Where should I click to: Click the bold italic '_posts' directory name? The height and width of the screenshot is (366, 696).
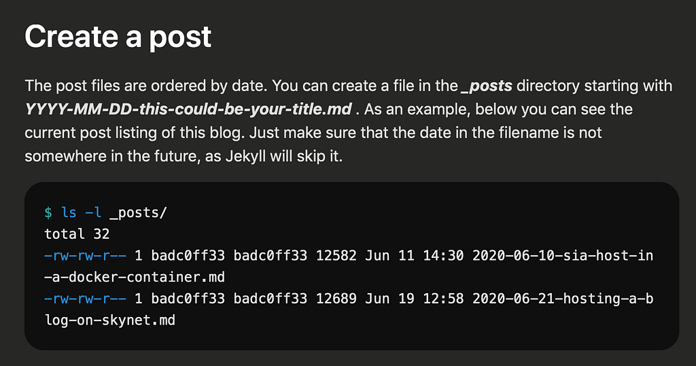point(487,85)
